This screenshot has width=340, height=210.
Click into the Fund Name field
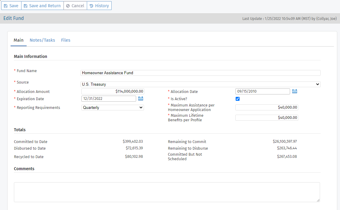(201, 73)
